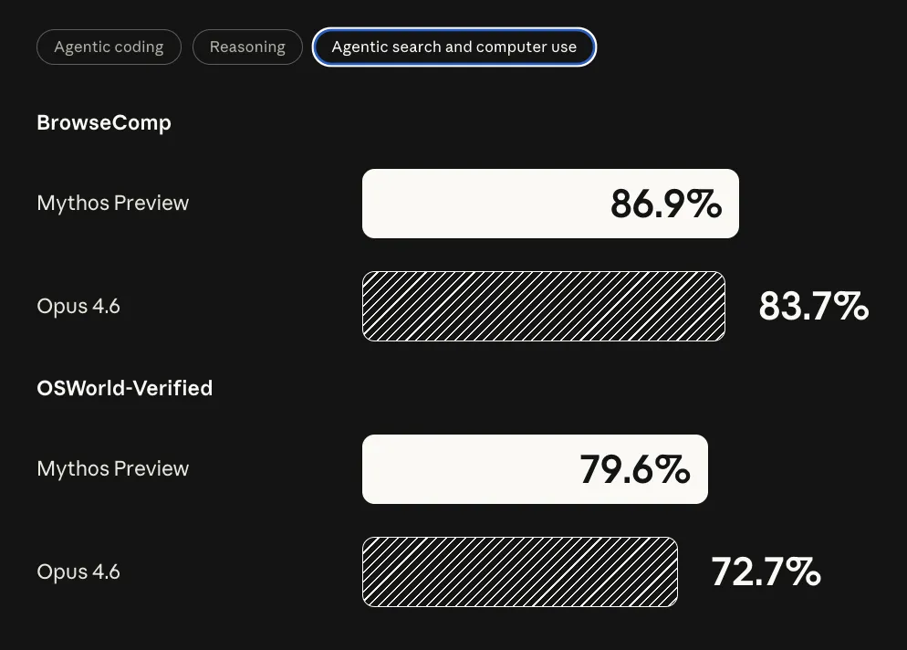Image resolution: width=907 pixels, height=650 pixels.
Task: Select Agentic search and computer use tab
Action: [453, 47]
